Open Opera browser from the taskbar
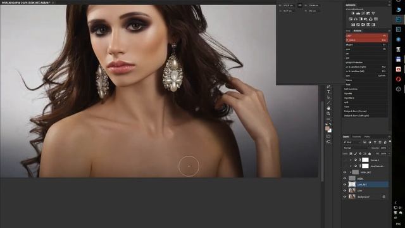The height and width of the screenshot is (228, 405). tap(398, 79)
